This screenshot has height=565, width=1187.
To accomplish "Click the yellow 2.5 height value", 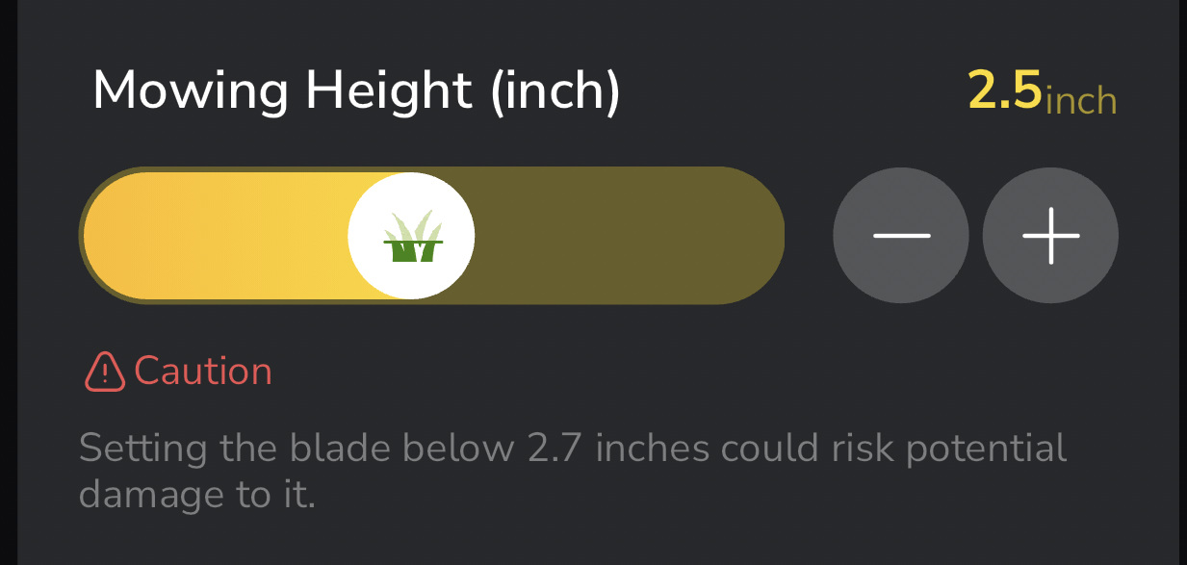I will (1004, 92).
